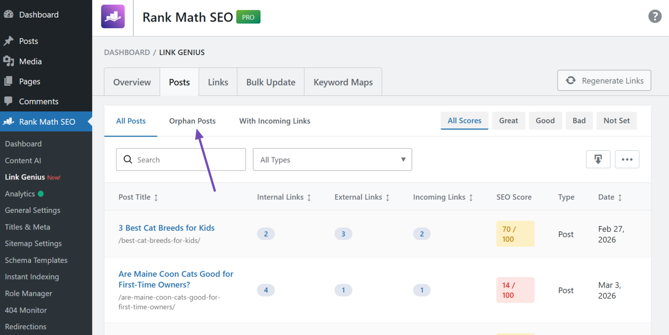Filter posts by Bad score

579,121
